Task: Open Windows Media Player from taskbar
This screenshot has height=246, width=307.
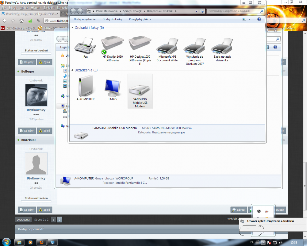Action: (x=30, y=242)
